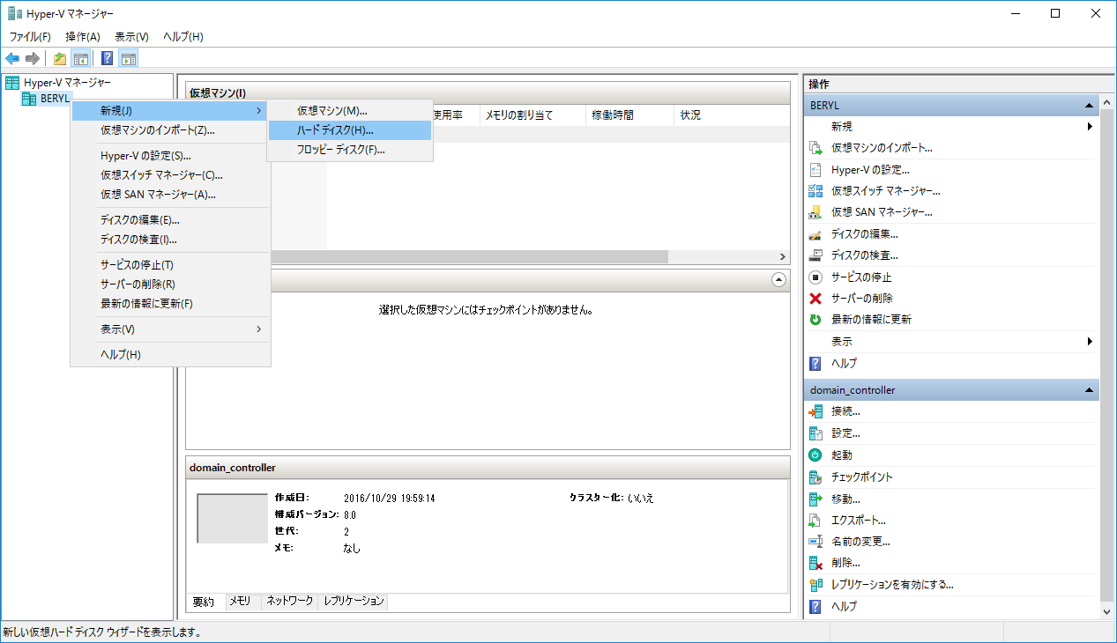The height and width of the screenshot is (643, 1117).
Task: Open the 表示(V) menu in menu bar
Action: [x=131, y=37]
